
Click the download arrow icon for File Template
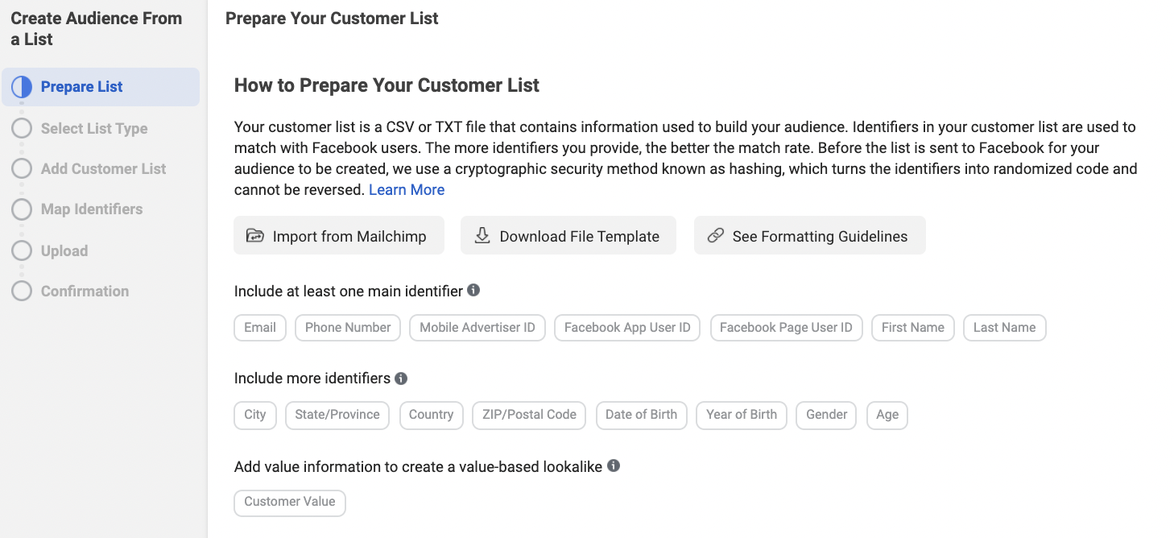(482, 235)
